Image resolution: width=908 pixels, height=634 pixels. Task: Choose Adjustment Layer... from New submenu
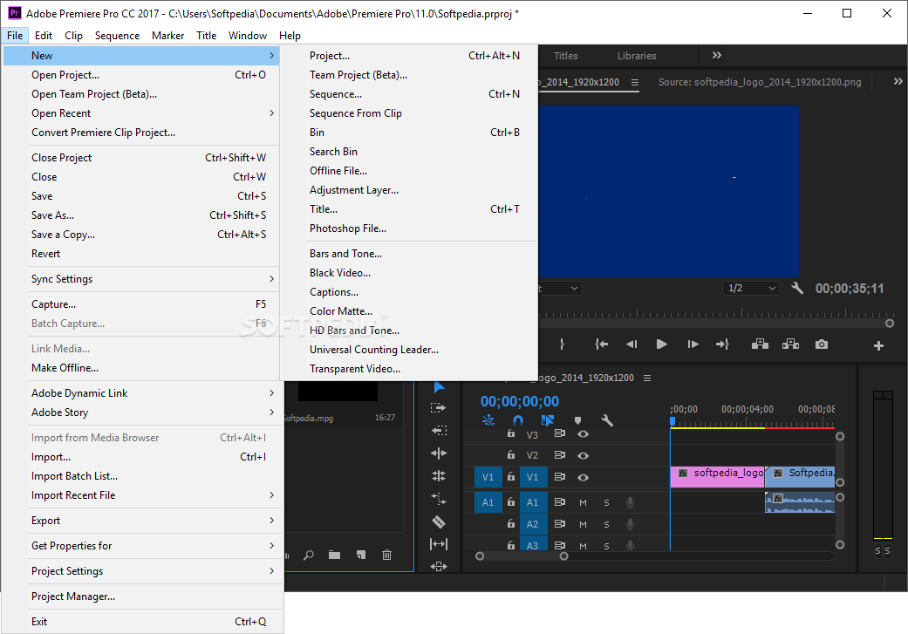click(x=409, y=190)
